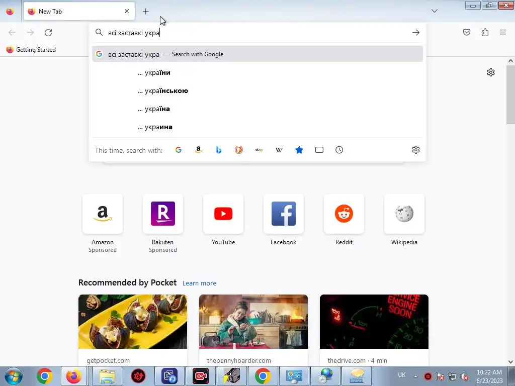Search this time with Bing

[x=219, y=150]
